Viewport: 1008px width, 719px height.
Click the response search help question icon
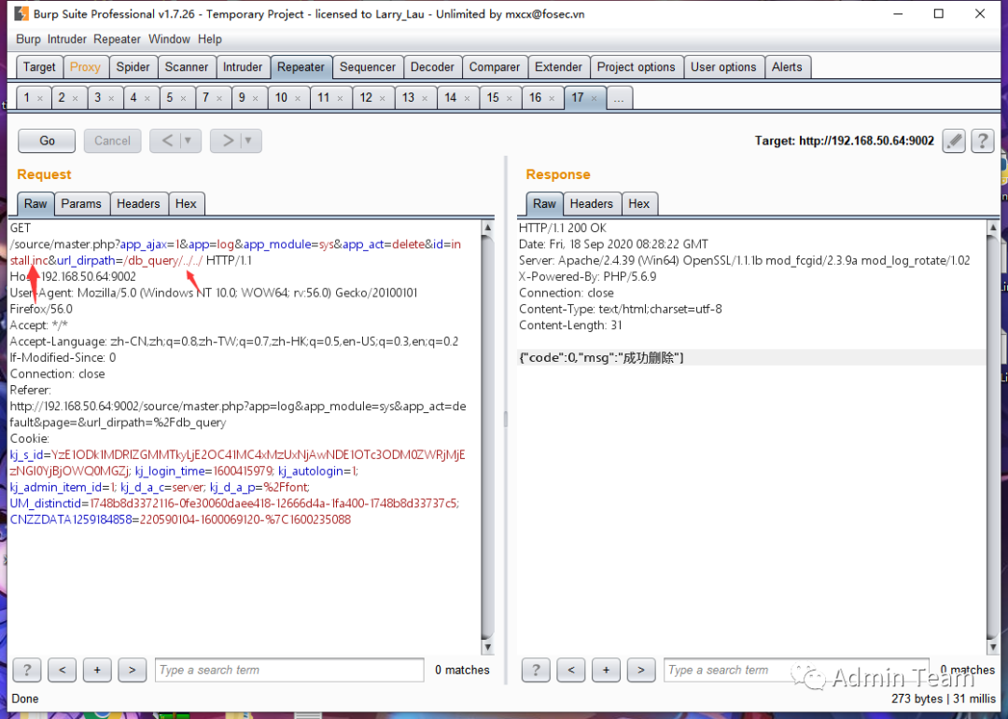[536, 670]
